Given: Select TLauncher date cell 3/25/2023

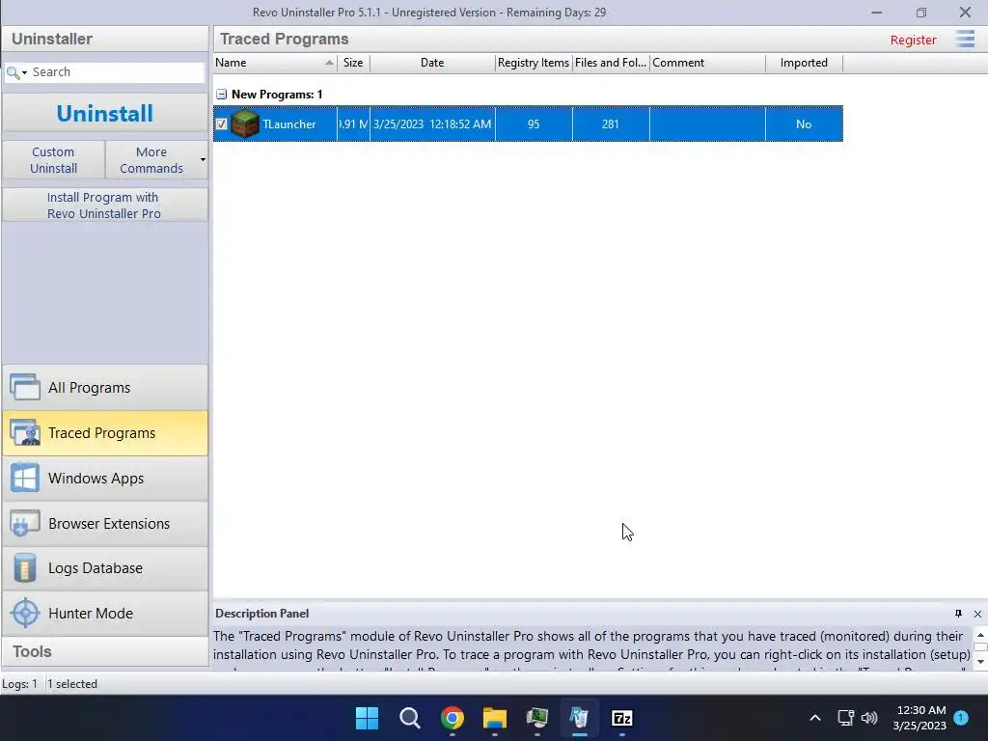Looking at the screenshot, I should pos(432,124).
